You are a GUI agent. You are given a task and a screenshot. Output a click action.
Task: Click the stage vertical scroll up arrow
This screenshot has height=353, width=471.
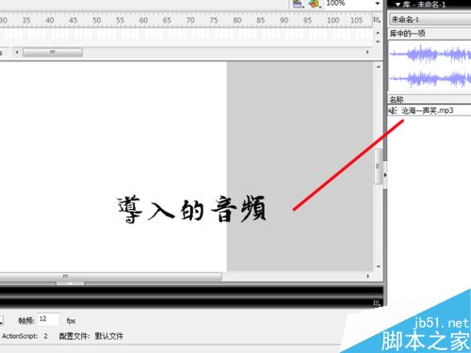click(378, 67)
